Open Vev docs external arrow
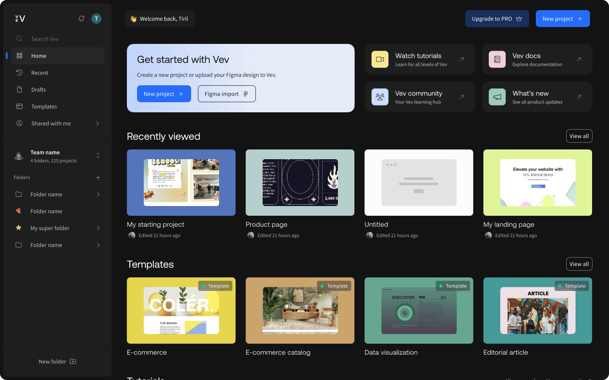This screenshot has height=380, width=609. (x=579, y=59)
